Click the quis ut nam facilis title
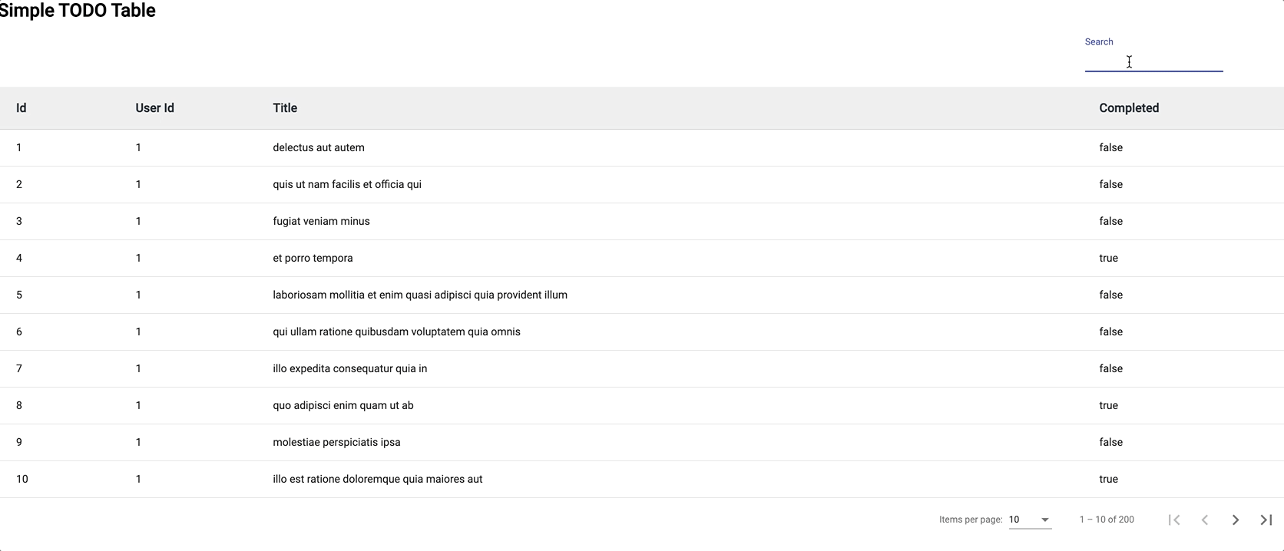1284x551 pixels. point(347,184)
